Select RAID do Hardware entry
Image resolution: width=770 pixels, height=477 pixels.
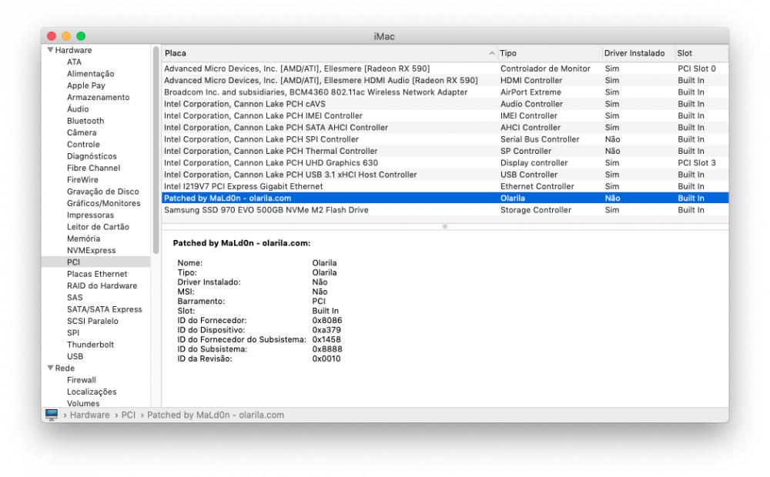102,285
